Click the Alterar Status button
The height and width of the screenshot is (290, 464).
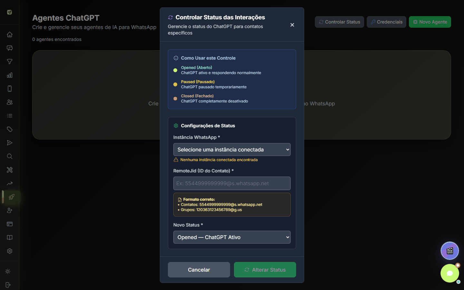pos(265,270)
